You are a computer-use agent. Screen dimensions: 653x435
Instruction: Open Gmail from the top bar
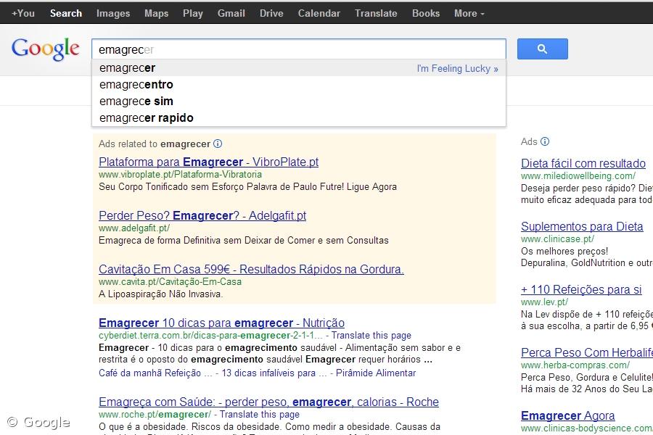coord(231,13)
